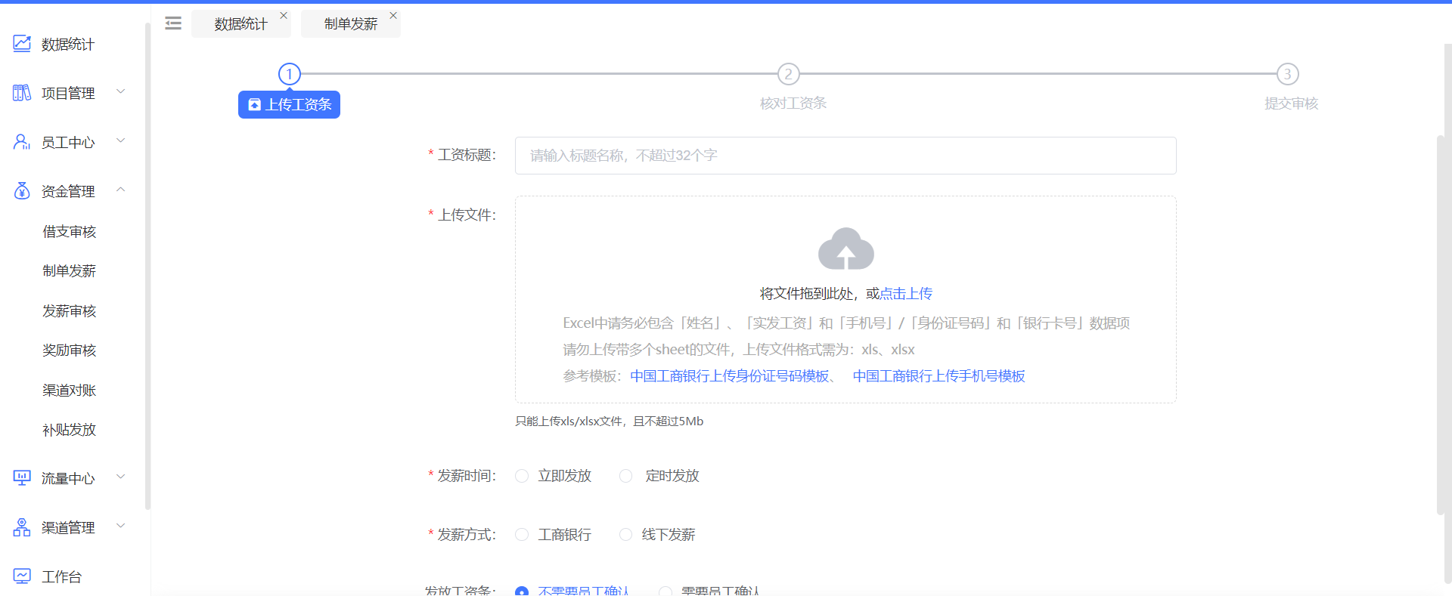Expand 项目管理 menu chevron
This screenshot has height=596, width=1452.
[x=120, y=92]
